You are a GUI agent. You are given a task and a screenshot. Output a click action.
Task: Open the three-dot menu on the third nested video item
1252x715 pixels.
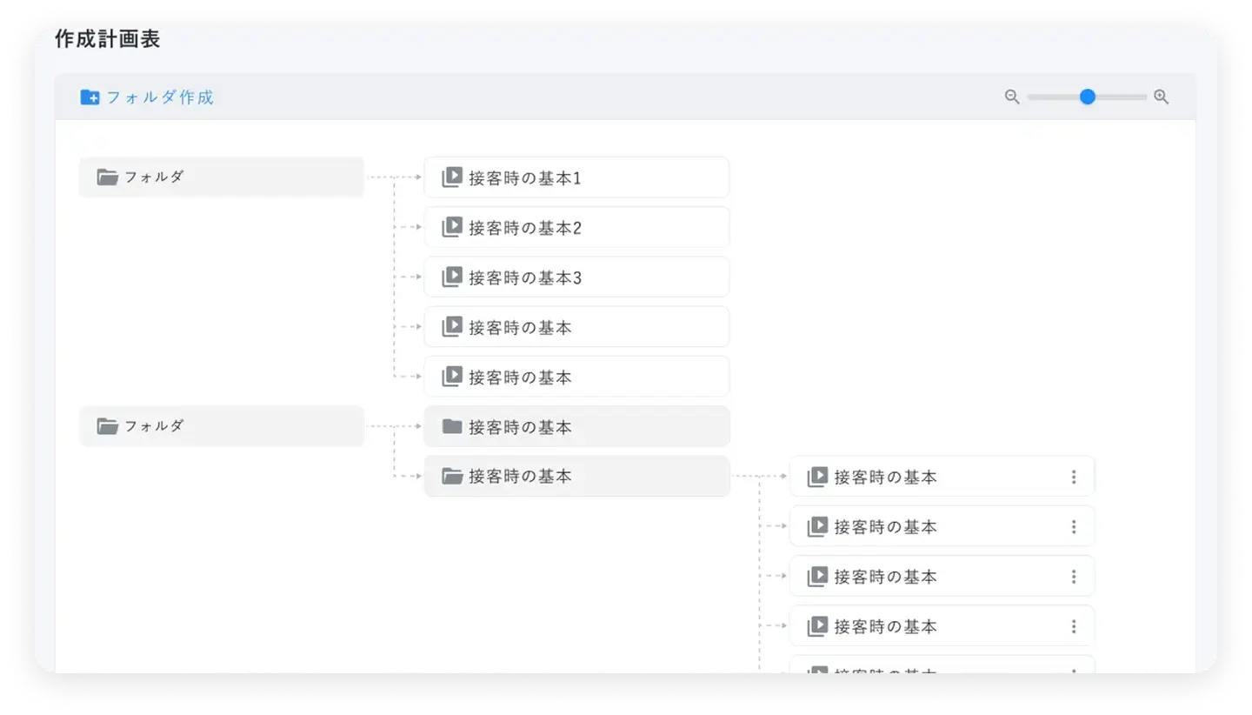(1074, 577)
